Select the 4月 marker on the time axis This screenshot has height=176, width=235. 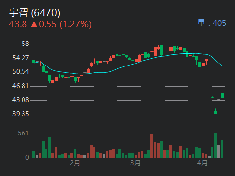click(202, 163)
